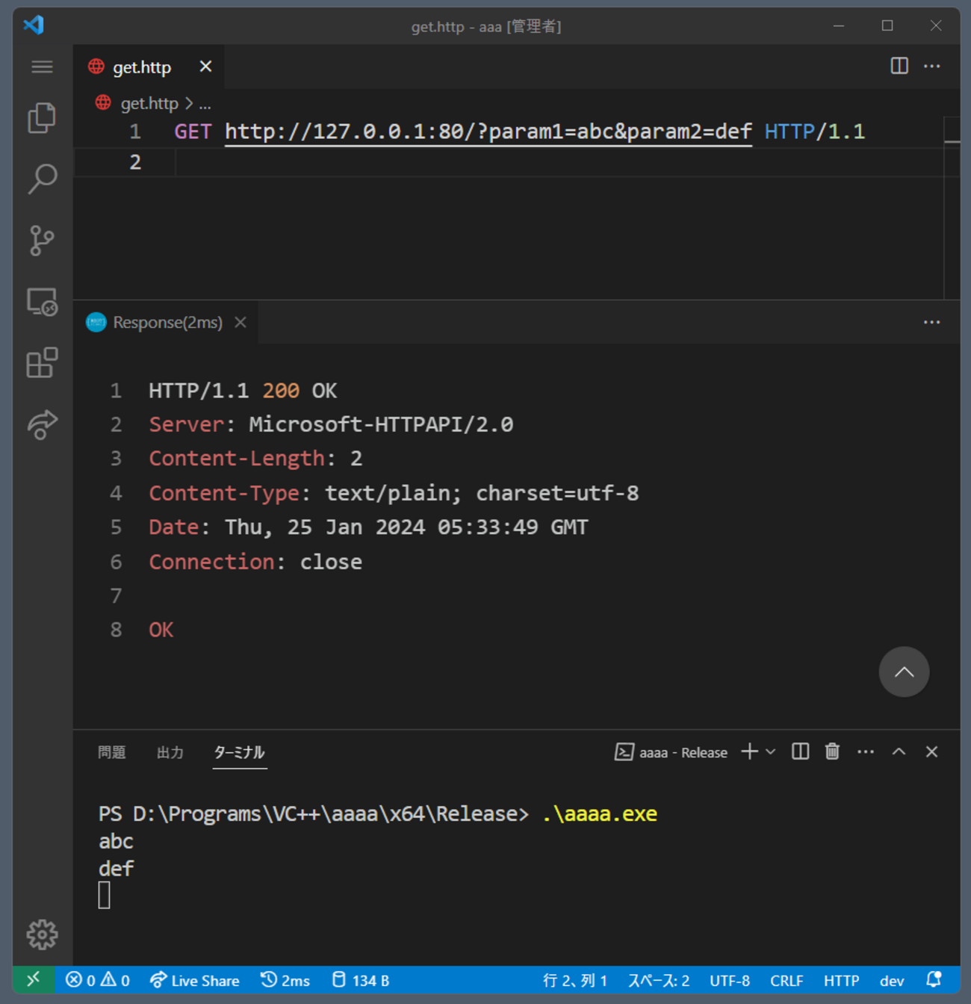Switch to the 問題 panel tab
Screen dimensions: 971x1004
pos(112,752)
